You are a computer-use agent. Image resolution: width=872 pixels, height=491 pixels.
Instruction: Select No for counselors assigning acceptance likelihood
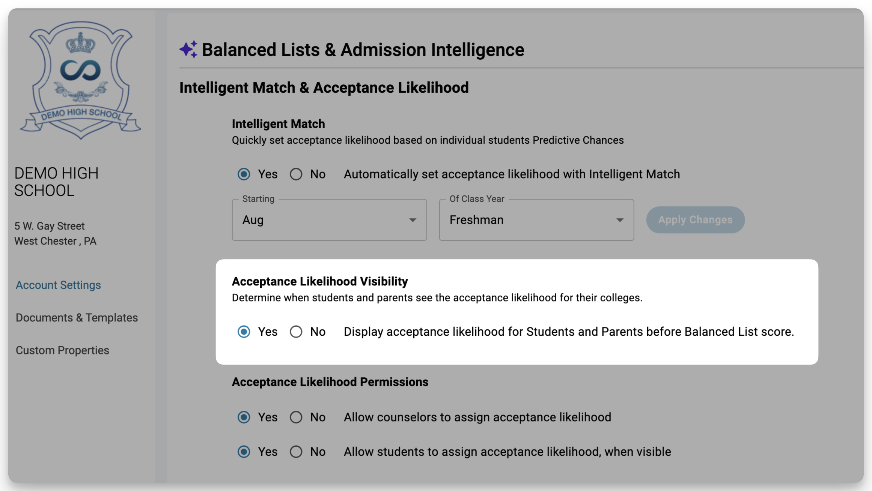click(296, 417)
